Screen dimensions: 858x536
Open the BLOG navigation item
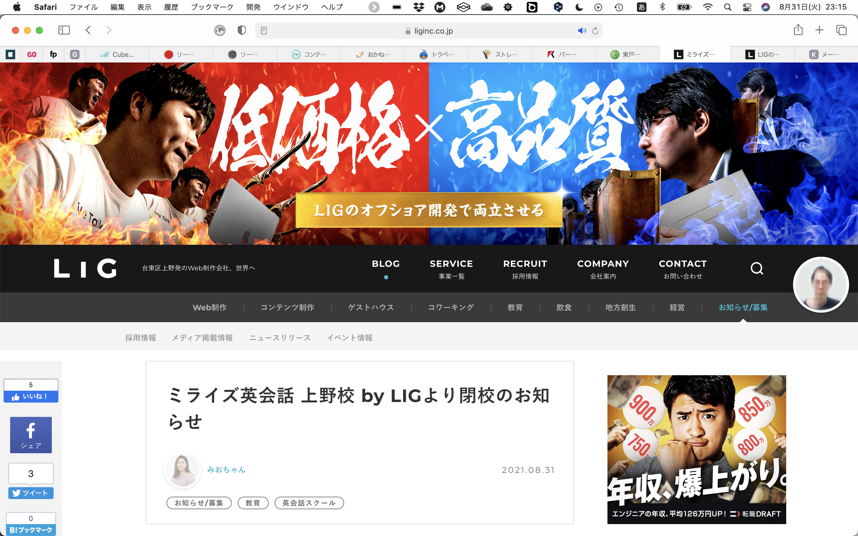tap(386, 264)
